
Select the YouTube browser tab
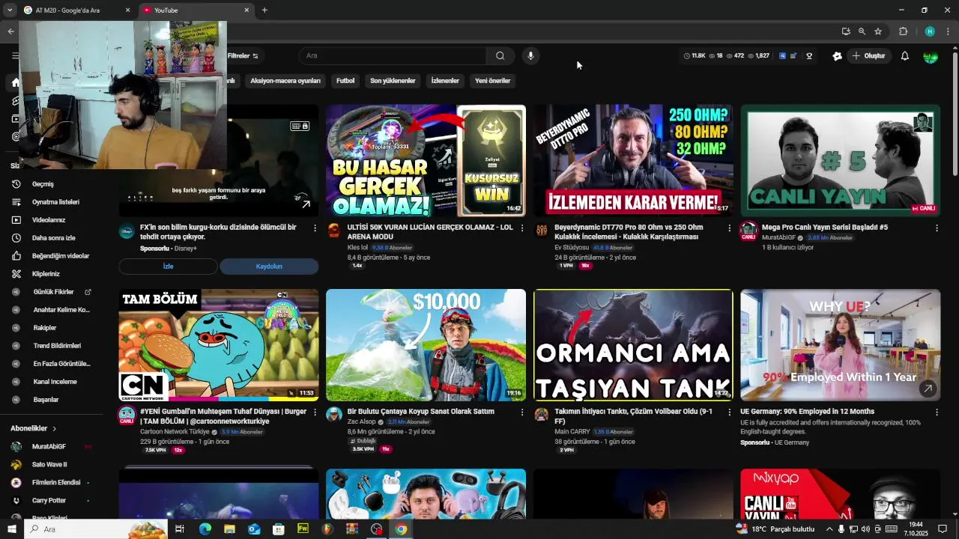coord(197,10)
